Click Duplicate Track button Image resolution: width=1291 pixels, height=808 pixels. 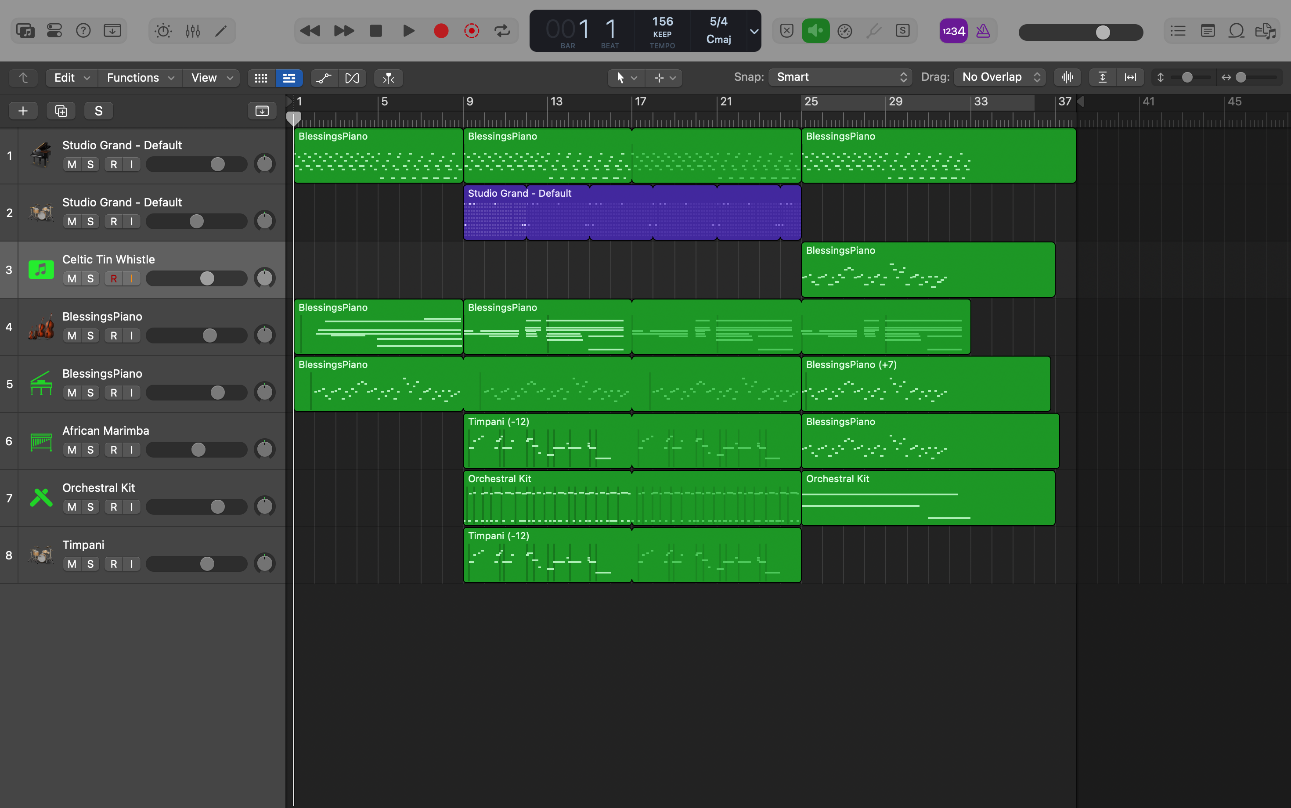pos(61,111)
